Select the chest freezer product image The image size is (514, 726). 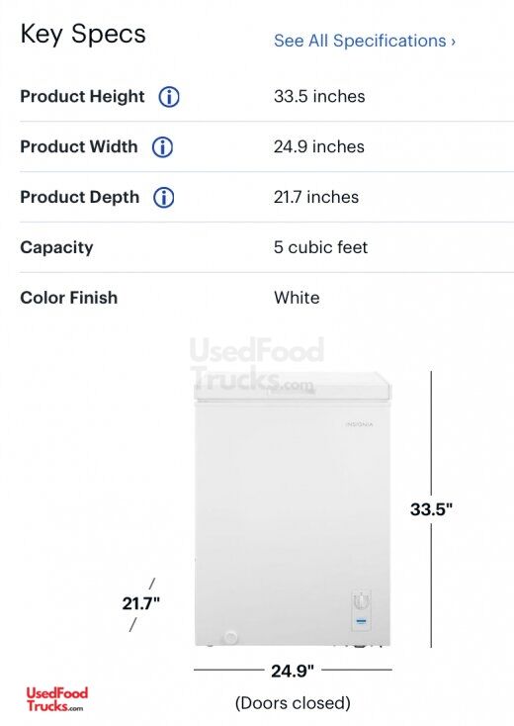pyautogui.click(x=293, y=508)
